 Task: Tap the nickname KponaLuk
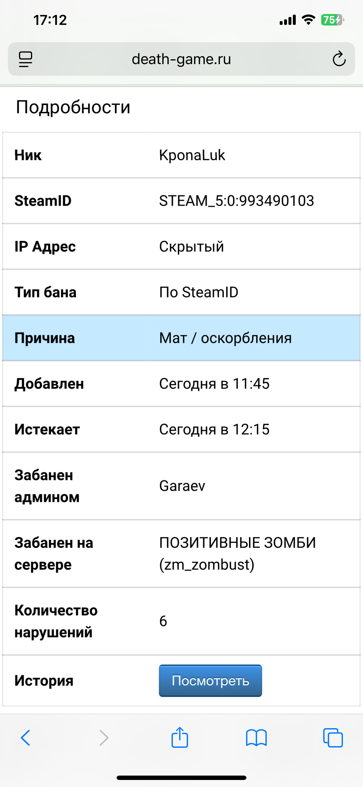pos(192,155)
